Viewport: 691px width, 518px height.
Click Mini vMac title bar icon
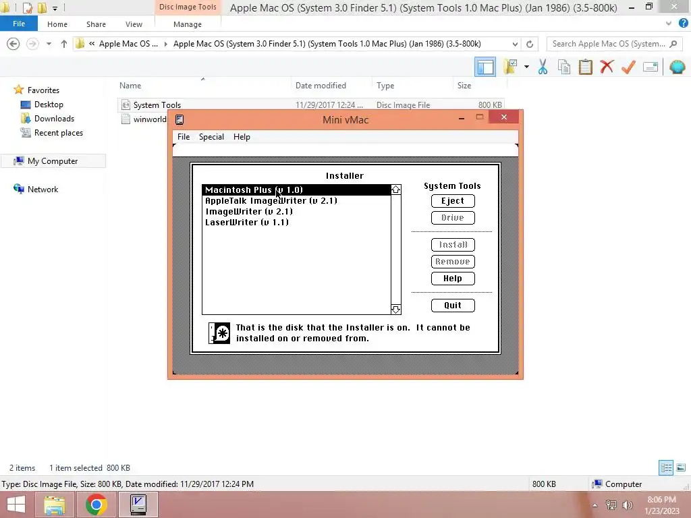click(179, 119)
